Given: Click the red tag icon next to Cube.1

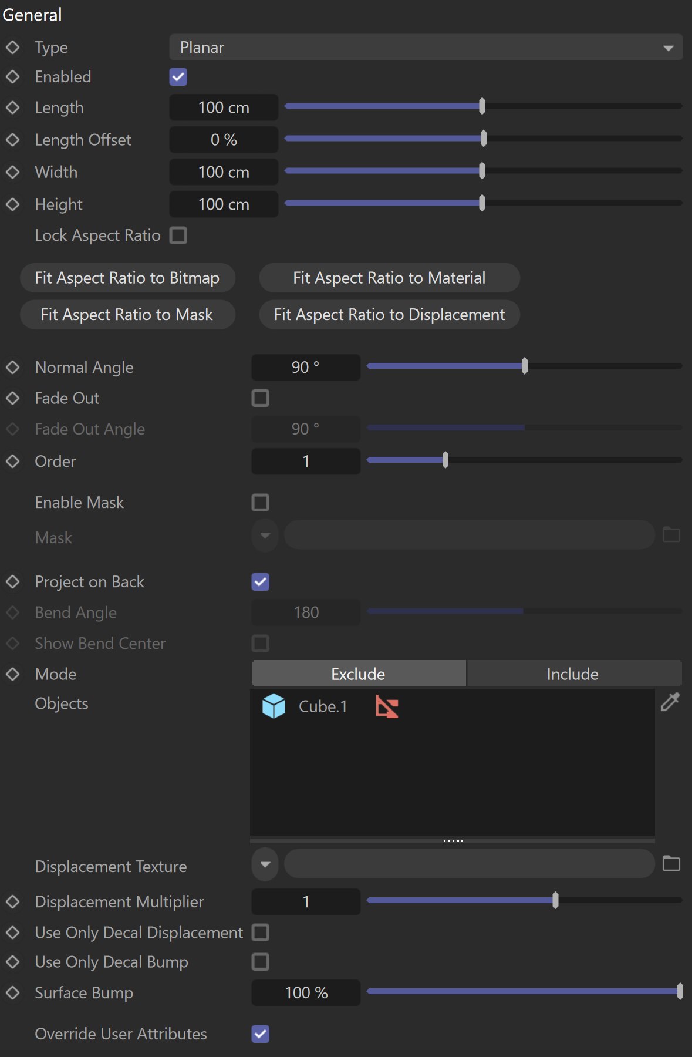Looking at the screenshot, I should (x=387, y=706).
